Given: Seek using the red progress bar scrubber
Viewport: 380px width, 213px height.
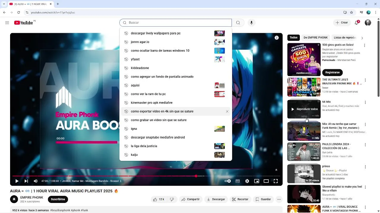Looking at the screenshot, I should [196, 176].
